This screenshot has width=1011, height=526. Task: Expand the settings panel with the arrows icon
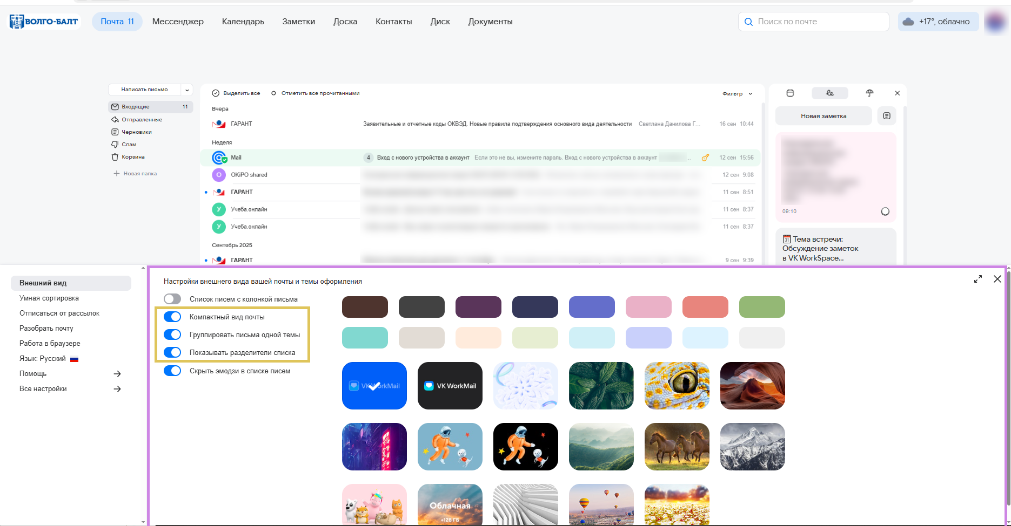pyautogui.click(x=978, y=279)
